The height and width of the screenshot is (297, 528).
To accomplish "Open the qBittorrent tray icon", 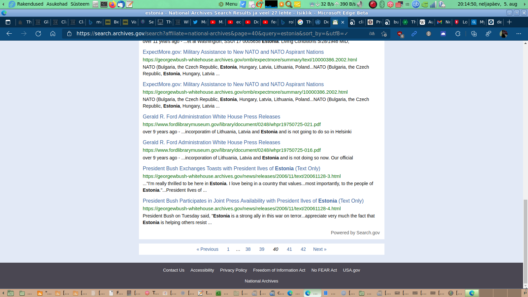I will [x=416, y=4].
